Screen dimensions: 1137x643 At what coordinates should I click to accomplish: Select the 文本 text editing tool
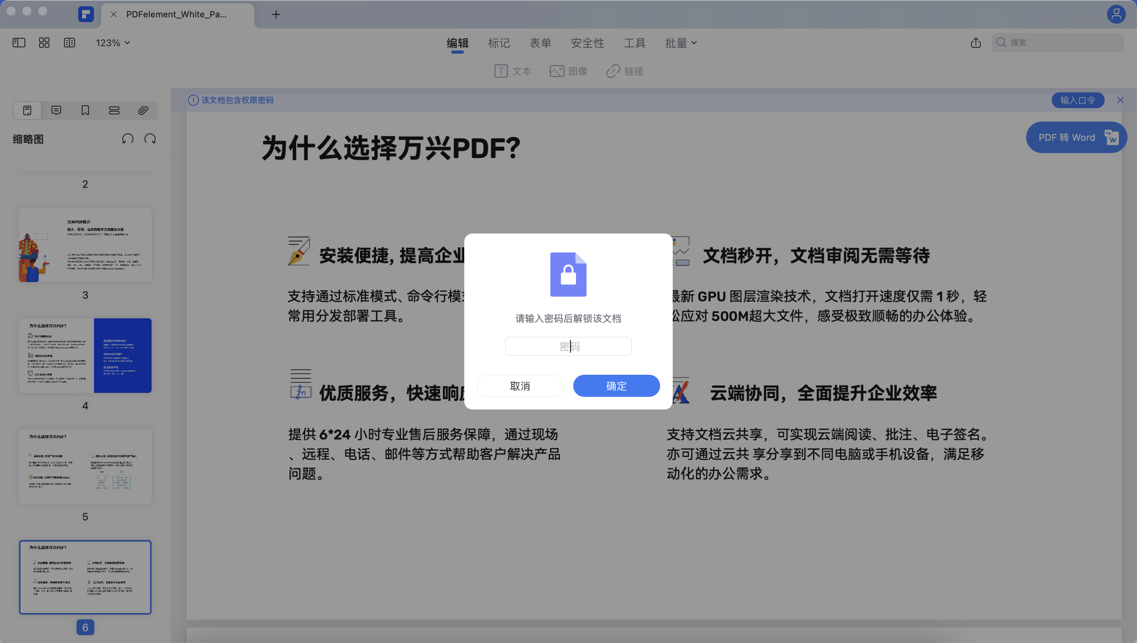click(512, 71)
